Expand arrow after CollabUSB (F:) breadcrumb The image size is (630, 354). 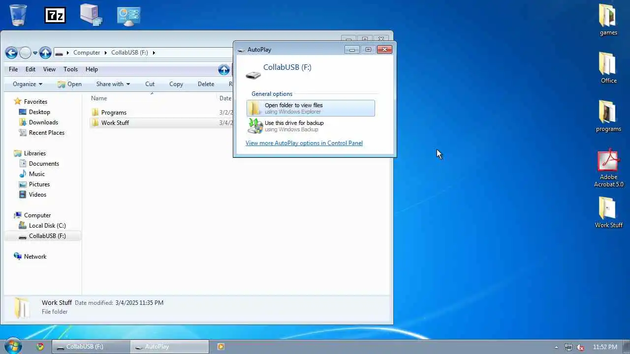click(154, 53)
